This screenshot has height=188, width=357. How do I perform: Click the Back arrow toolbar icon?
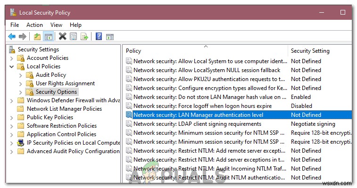coord(12,36)
